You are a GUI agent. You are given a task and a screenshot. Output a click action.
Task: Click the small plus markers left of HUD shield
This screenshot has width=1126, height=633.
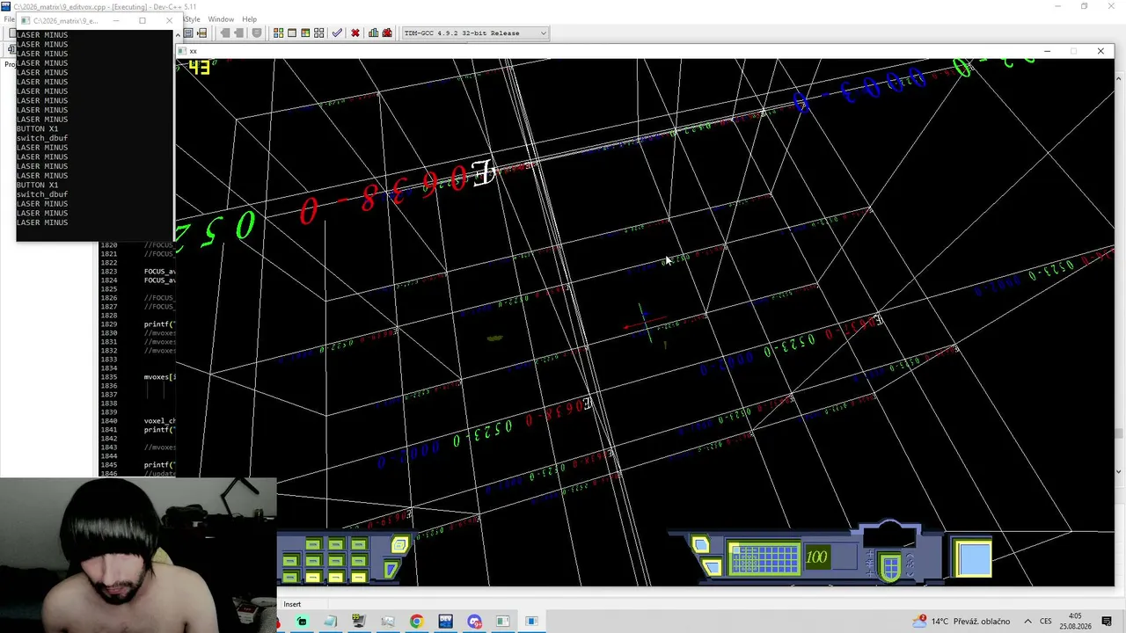(868, 563)
